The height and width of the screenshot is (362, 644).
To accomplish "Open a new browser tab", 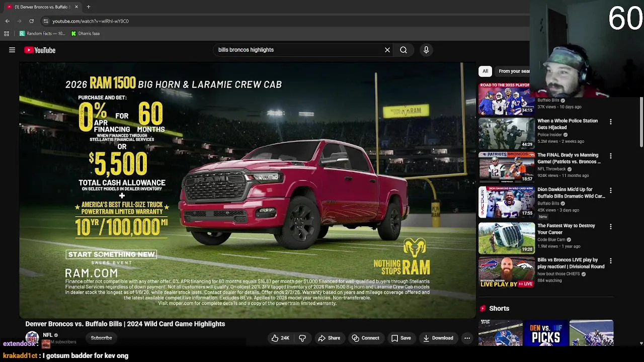I will click(88, 7).
